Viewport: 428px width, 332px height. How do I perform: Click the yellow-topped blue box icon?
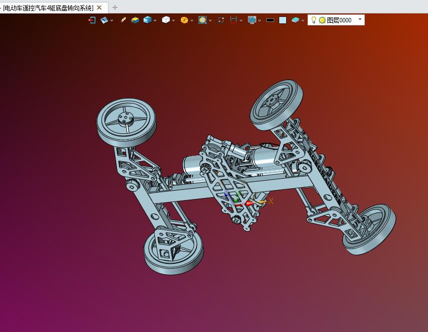[x=135, y=20]
